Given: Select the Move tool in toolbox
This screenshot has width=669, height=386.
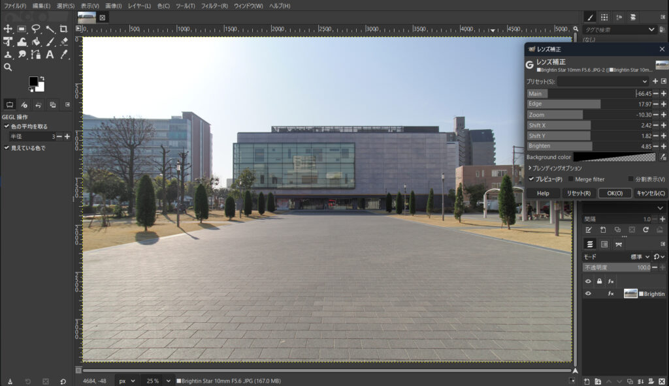Looking at the screenshot, I should tap(8, 29).
